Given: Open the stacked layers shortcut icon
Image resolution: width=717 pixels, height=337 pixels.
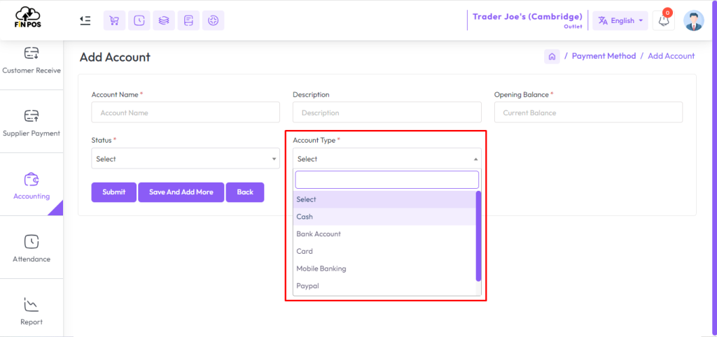Looking at the screenshot, I should (164, 20).
